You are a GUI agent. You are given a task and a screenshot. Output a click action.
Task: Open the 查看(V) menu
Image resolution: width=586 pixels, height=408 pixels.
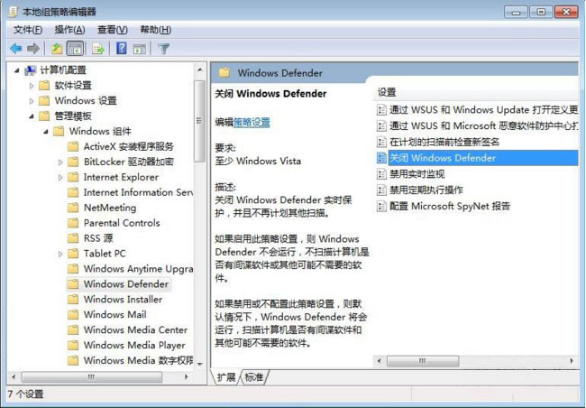coord(113,30)
